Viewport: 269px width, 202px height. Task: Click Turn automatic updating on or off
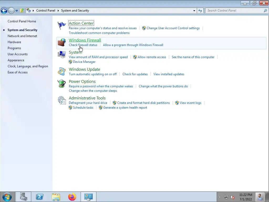93,74
